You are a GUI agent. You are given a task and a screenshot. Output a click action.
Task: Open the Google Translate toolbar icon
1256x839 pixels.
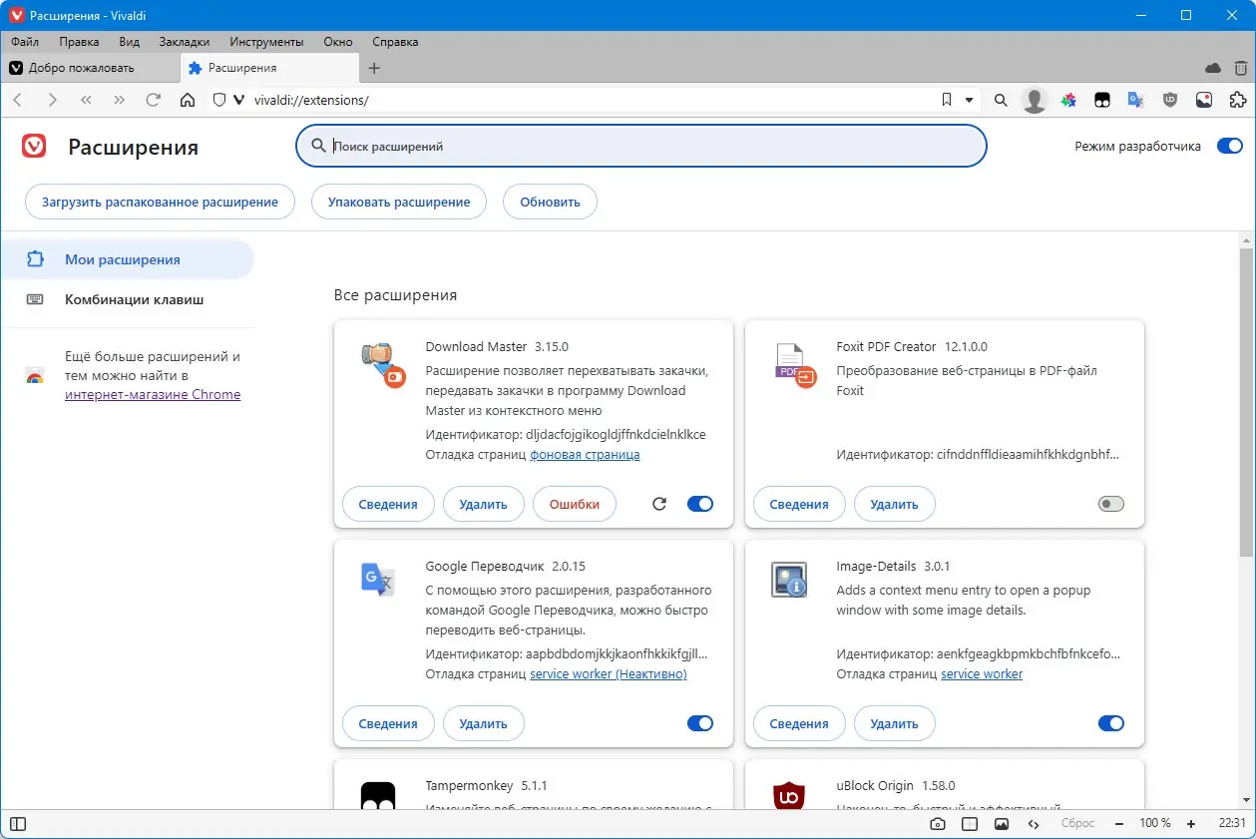point(1136,100)
